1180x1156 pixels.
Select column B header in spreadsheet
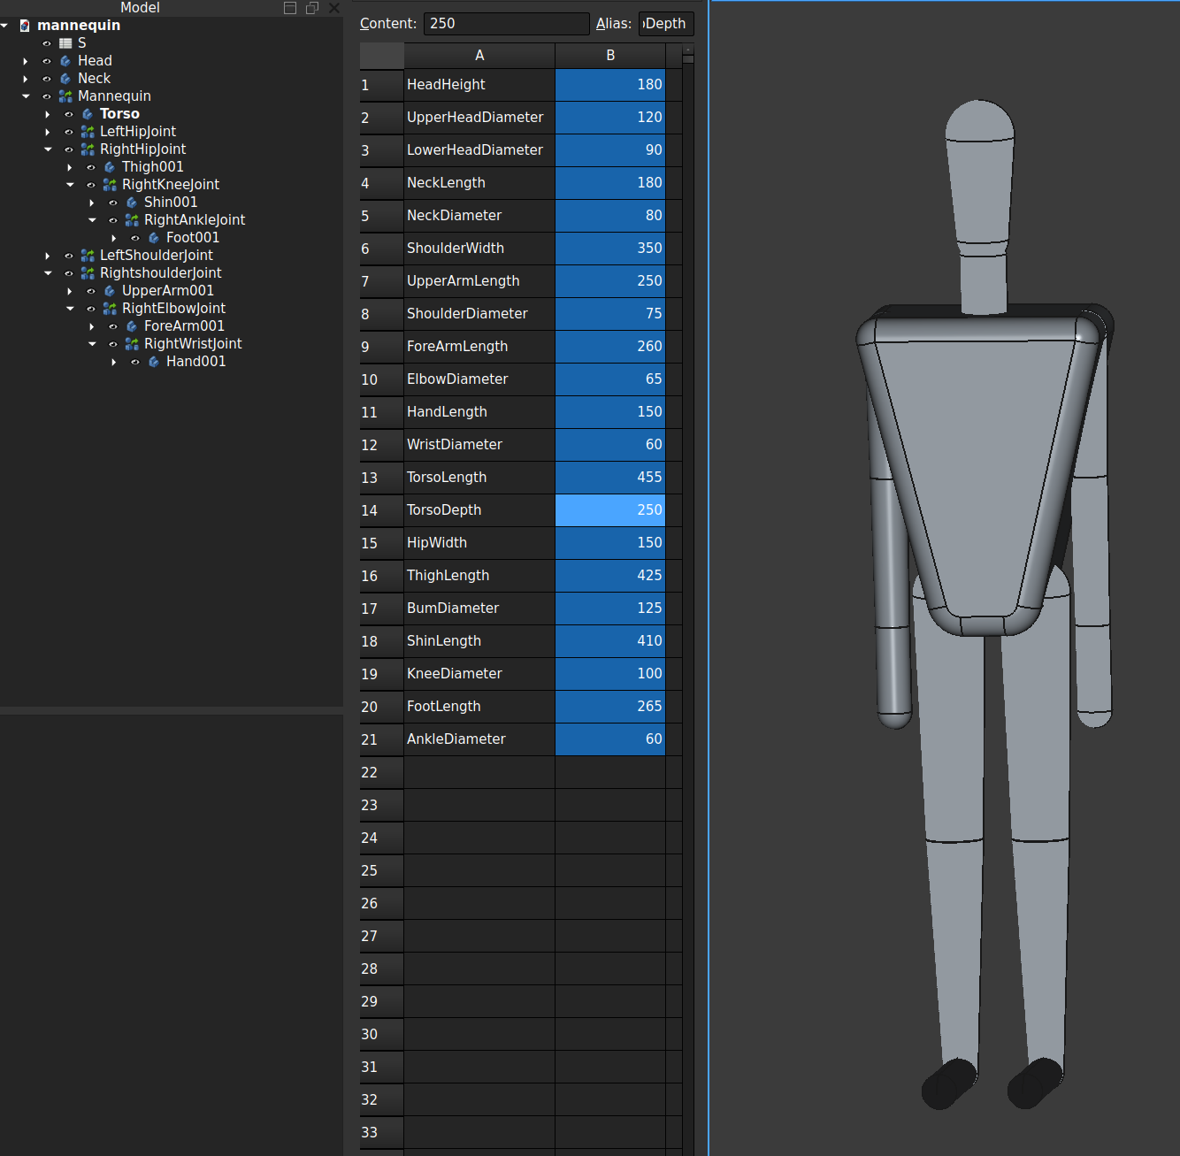(x=609, y=56)
